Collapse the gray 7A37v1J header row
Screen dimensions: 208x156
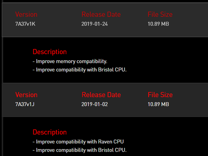coord(105,100)
